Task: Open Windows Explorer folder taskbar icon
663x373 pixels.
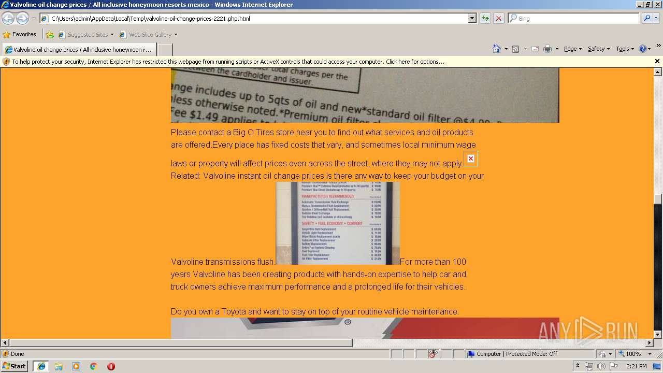Action: (59, 366)
